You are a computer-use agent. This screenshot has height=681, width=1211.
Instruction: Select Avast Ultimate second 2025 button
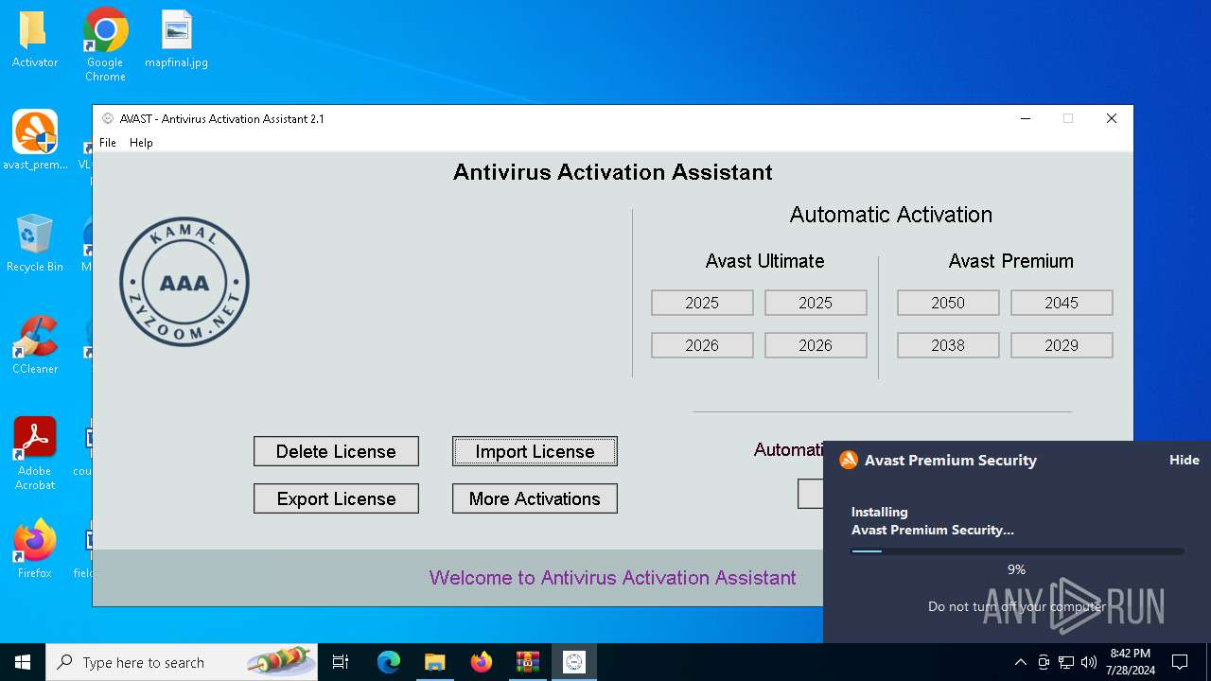point(816,303)
